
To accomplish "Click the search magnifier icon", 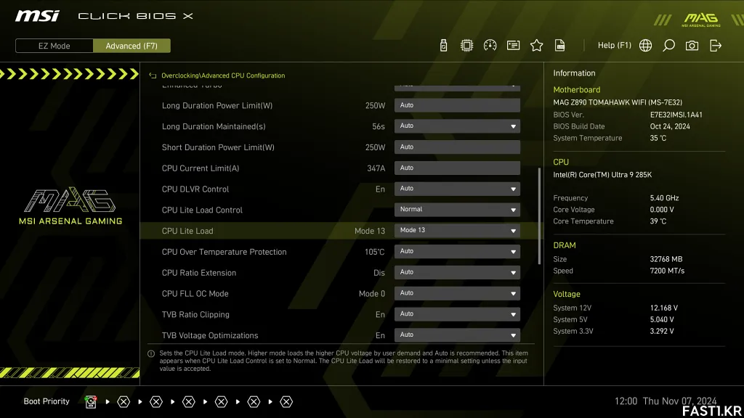I will point(668,46).
